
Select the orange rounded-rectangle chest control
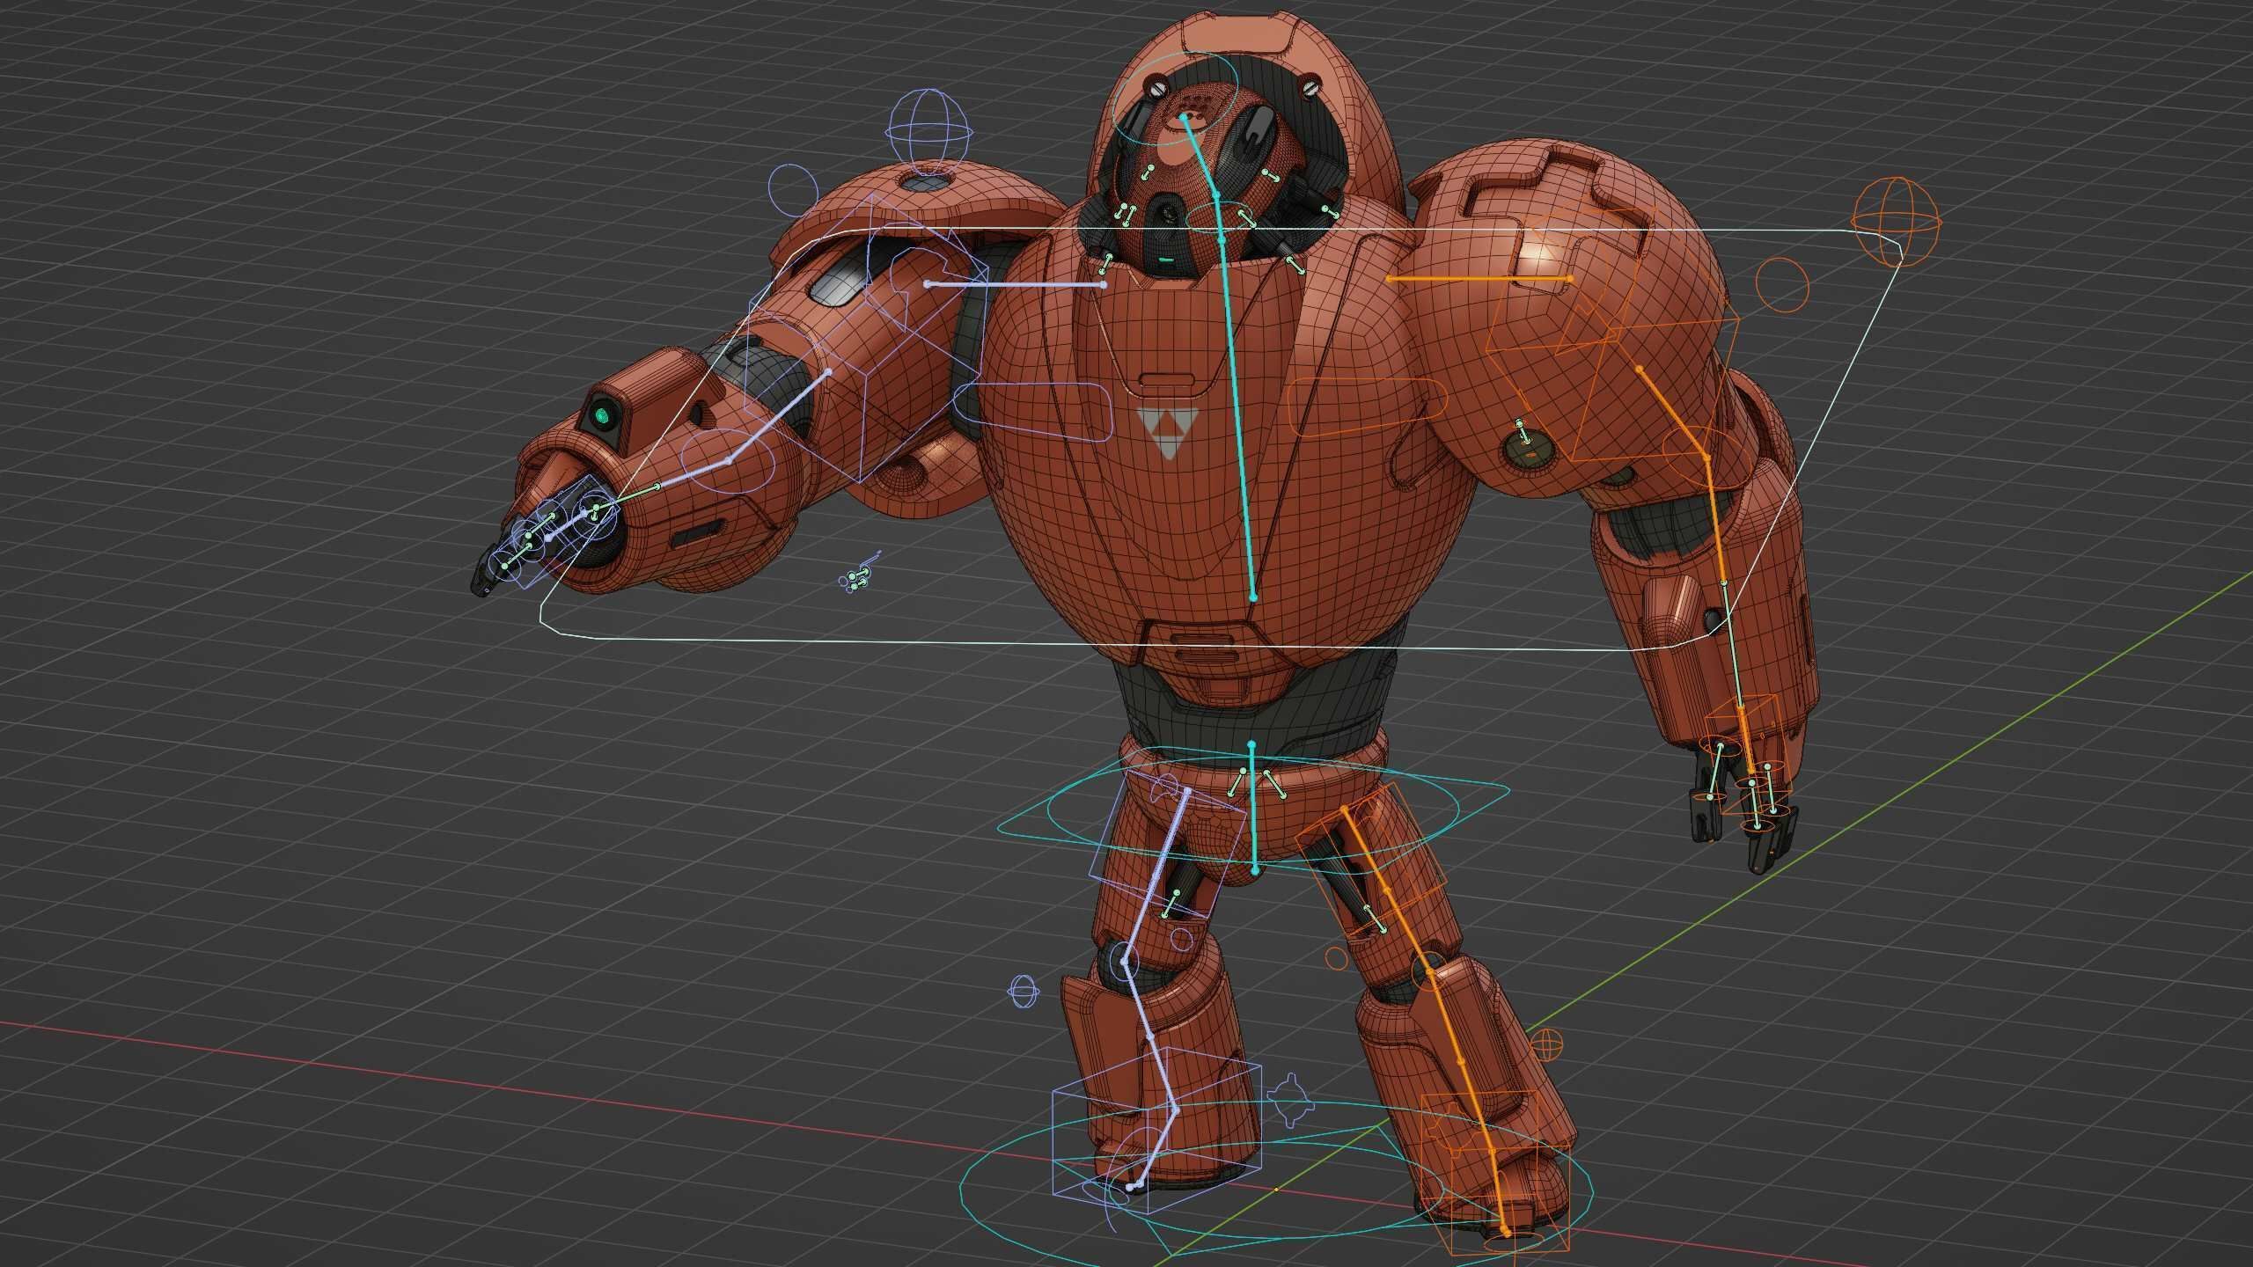coord(1368,406)
